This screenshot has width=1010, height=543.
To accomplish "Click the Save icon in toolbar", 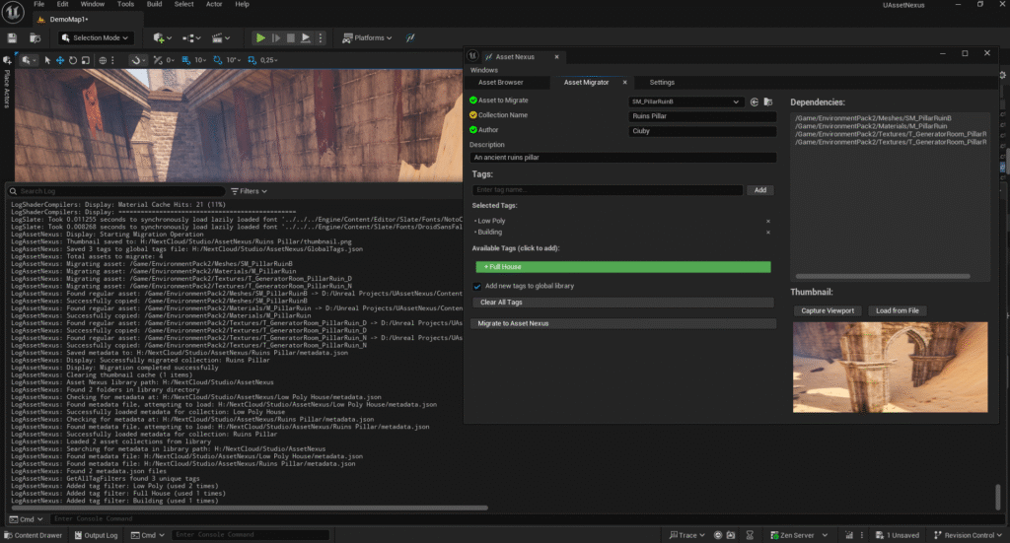I will [11, 37].
